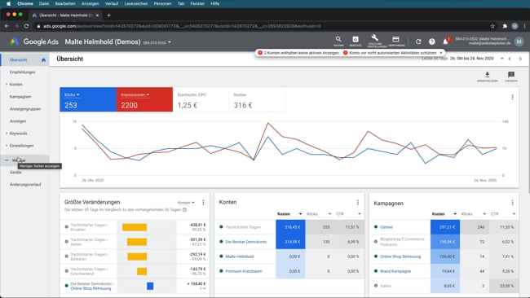Open Kampagnen in the sidebar
The height and width of the screenshot is (298, 530).
tap(20, 97)
